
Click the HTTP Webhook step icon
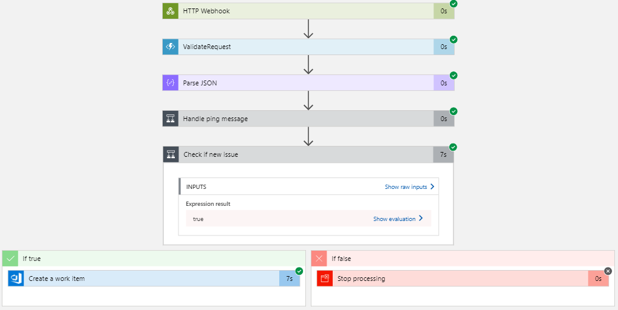click(x=171, y=11)
